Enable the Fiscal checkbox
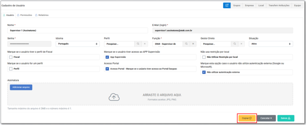 [x=11, y=57]
